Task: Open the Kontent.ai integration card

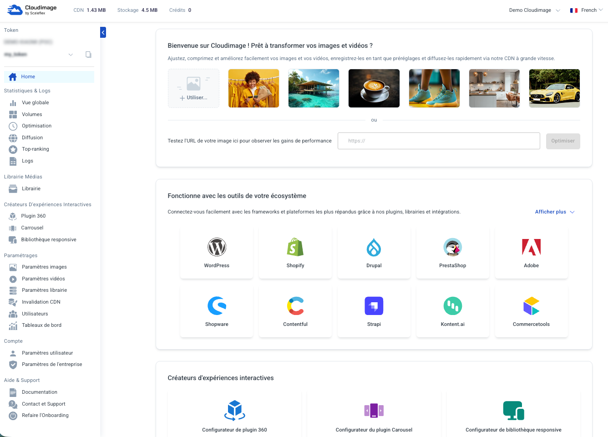Action: pyautogui.click(x=453, y=312)
